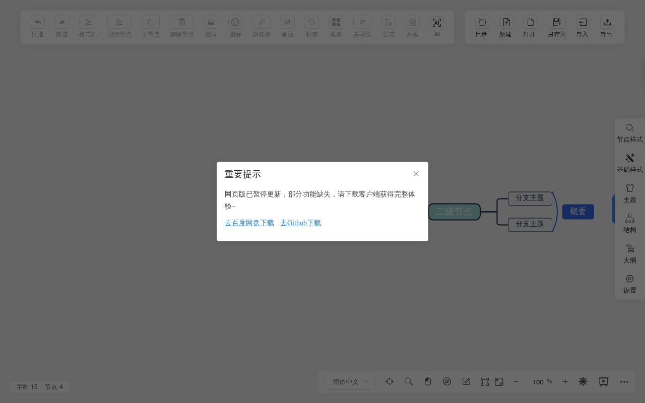Viewport: 645px width, 403px height.
Task: Click the 100 zoom percentage field
Action: (x=538, y=382)
